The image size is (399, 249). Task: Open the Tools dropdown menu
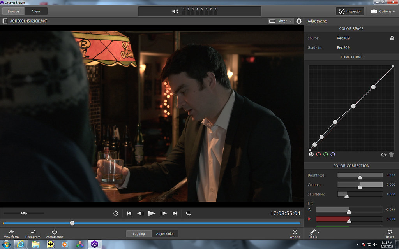click(314, 234)
